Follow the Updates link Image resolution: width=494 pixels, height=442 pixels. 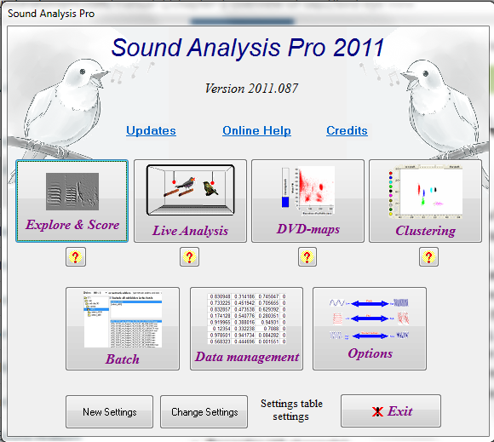152,131
